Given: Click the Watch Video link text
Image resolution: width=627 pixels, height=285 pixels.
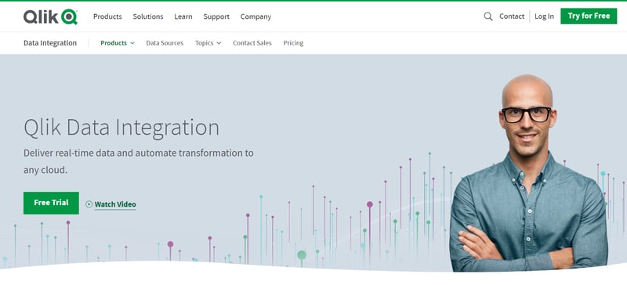Looking at the screenshot, I should (115, 204).
